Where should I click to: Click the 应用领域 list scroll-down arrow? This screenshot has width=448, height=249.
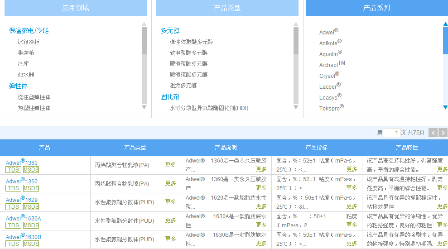point(145,107)
